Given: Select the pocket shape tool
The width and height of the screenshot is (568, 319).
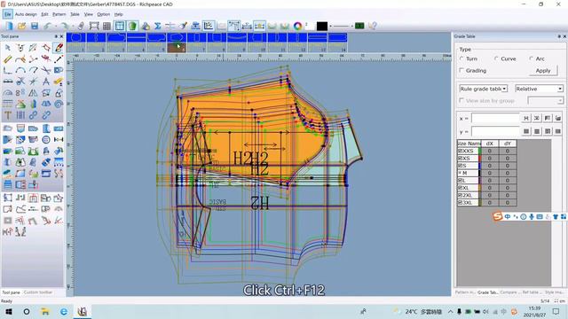Looking at the screenshot, I should tap(20, 128).
